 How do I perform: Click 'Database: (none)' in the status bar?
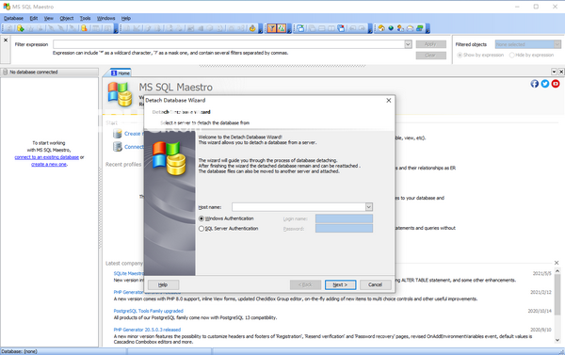coord(19,351)
